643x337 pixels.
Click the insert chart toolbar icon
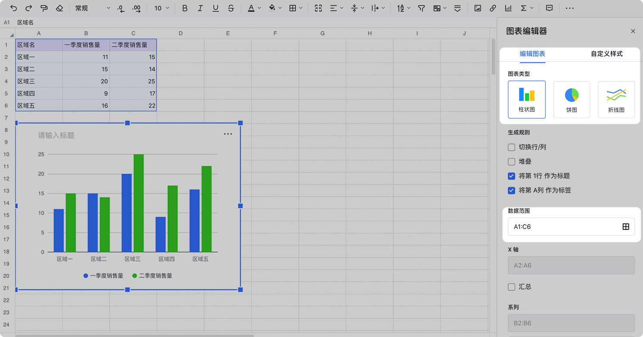point(508,8)
